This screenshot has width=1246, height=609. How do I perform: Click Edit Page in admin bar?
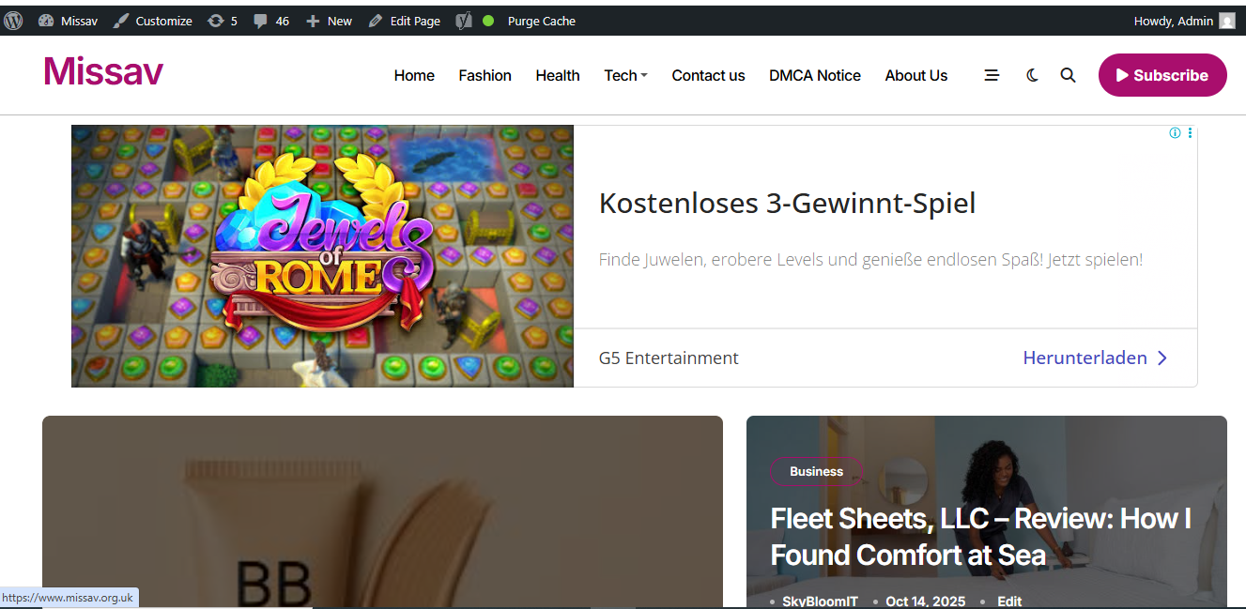pyautogui.click(x=405, y=21)
